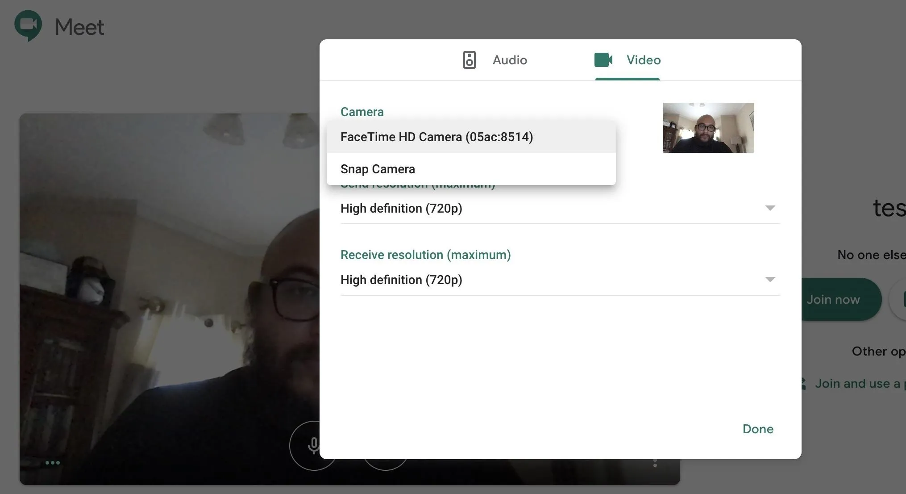Select FaceTime HD Camera (05ac:8514) option
Image resolution: width=906 pixels, height=494 pixels.
[471, 137]
